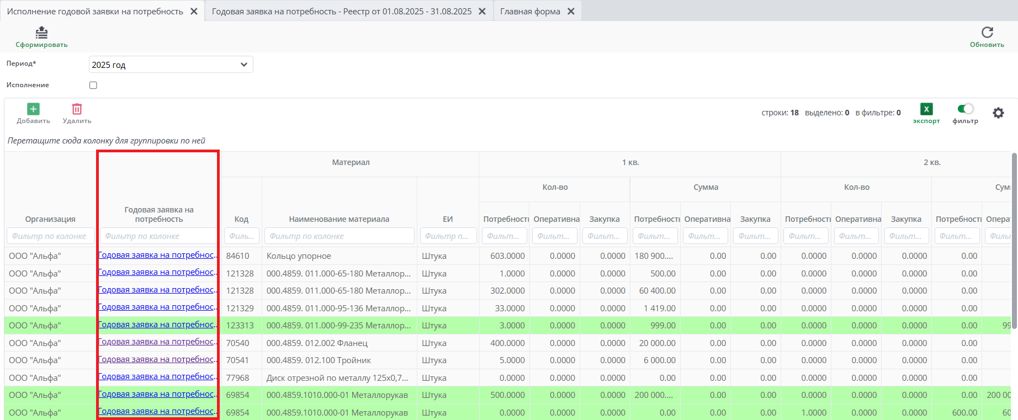
Task: Click the Удалить trash icon
Action: pos(77,109)
